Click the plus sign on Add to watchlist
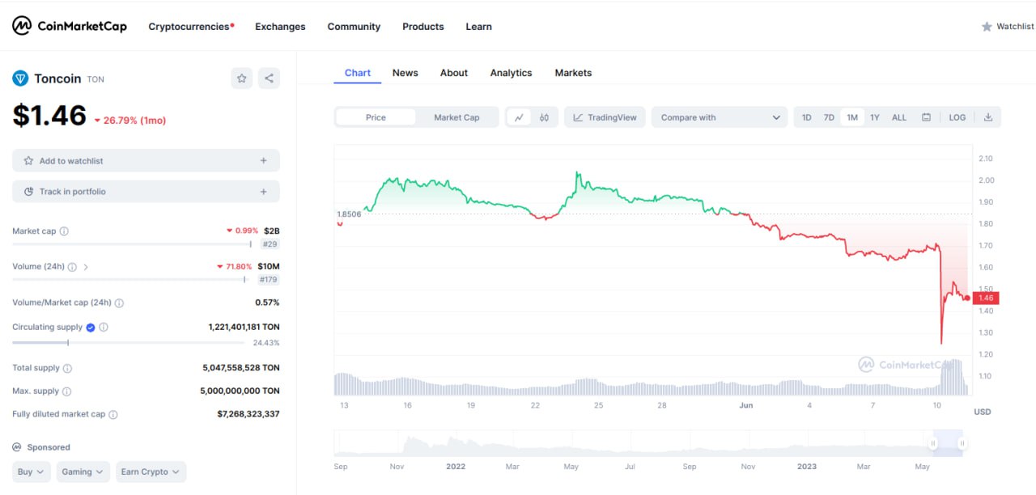Image resolution: width=1036 pixels, height=495 pixels. (263, 161)
